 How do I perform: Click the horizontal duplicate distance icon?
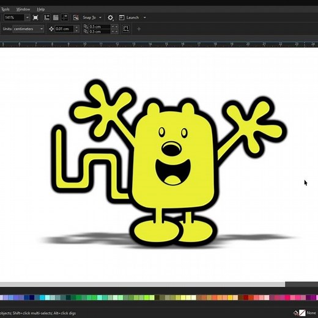click(86, 26)
